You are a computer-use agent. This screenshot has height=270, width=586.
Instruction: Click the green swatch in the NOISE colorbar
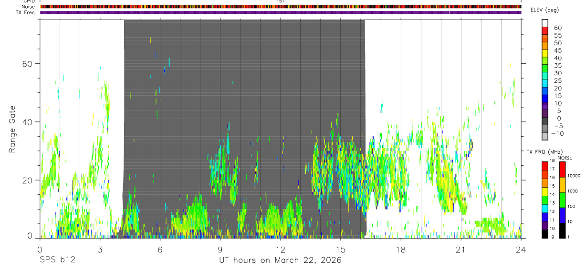click(x=562, y=200)
